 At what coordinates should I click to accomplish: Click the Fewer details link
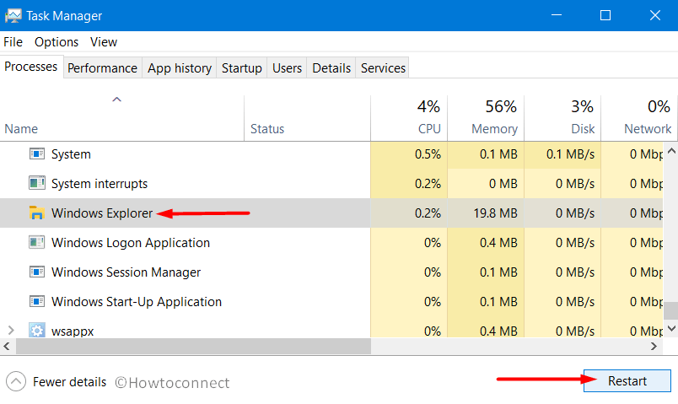[70, 382]
